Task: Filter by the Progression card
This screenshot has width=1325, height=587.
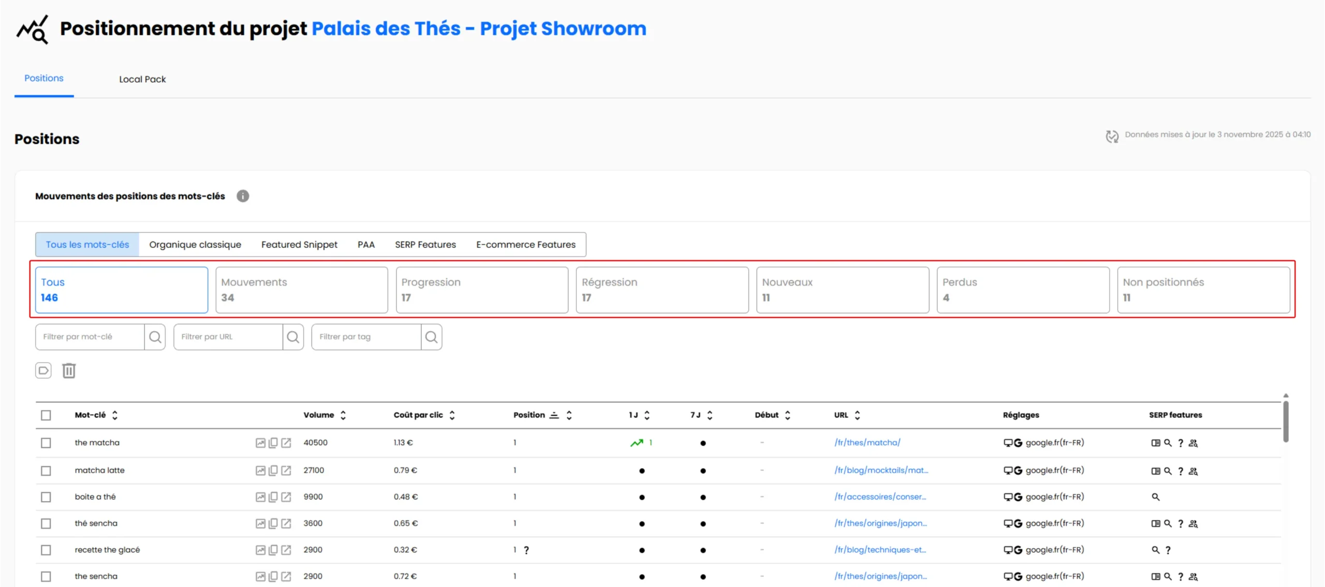Action: [482, 290]
